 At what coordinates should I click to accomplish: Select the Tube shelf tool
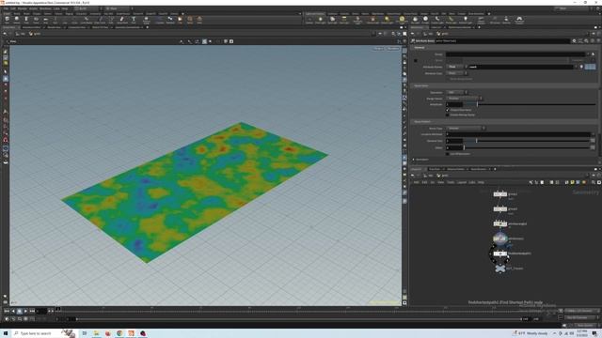click(26, 20)
